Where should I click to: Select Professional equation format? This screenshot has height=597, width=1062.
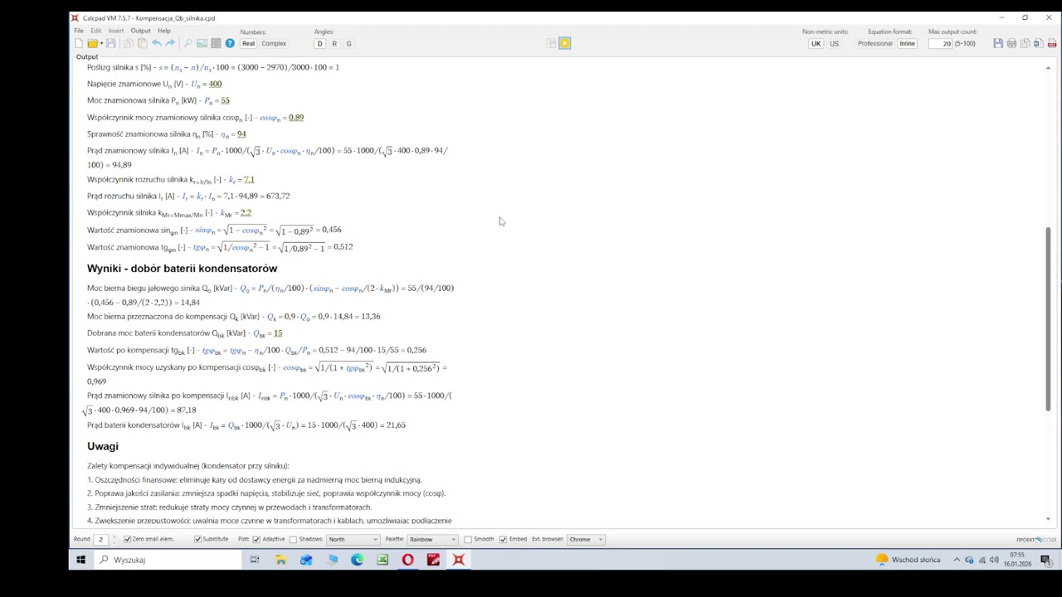[x=874, y=43]
